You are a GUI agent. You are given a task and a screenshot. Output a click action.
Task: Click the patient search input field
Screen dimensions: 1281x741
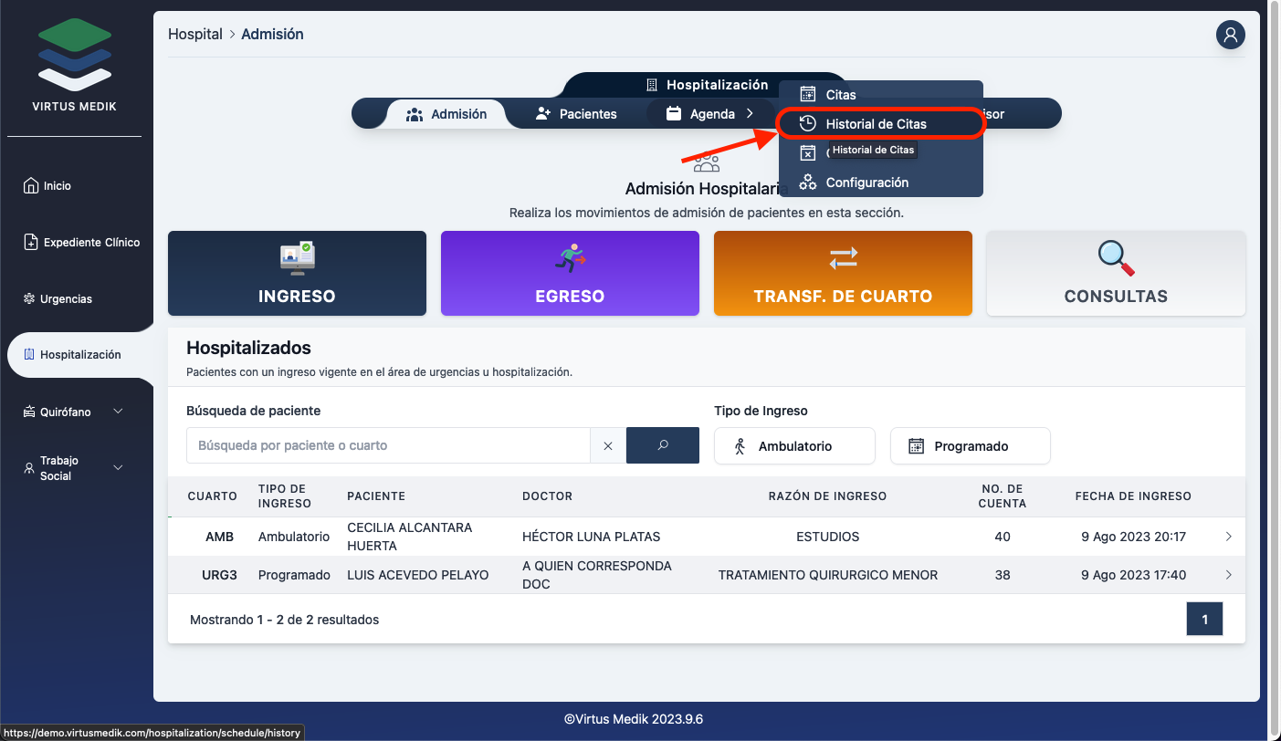(x=388, y=445)
